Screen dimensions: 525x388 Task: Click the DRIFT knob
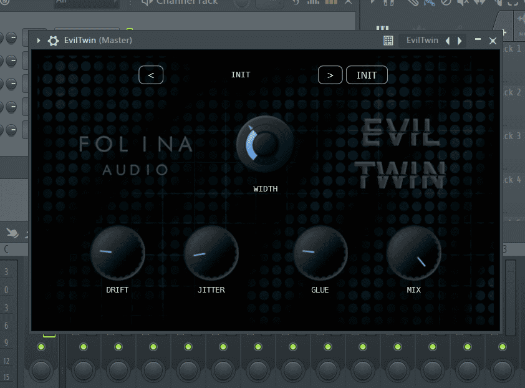coord(117,253)
